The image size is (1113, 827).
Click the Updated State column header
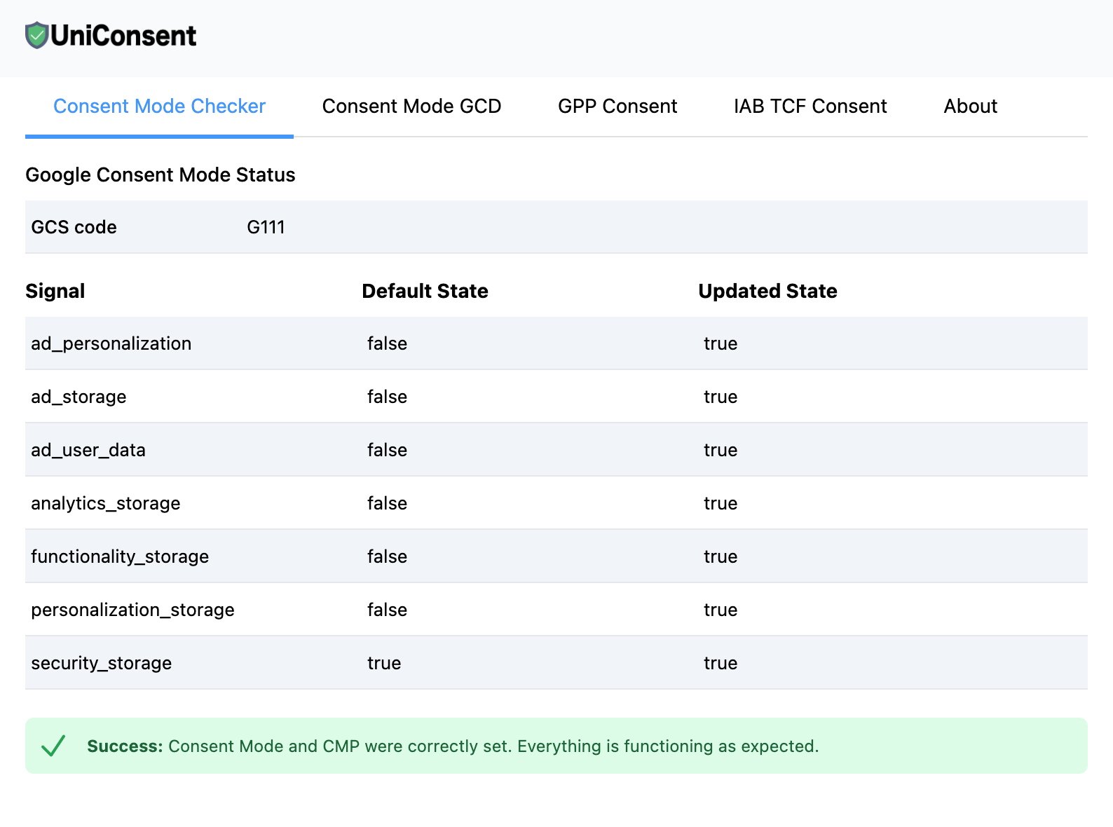[767, 291]
